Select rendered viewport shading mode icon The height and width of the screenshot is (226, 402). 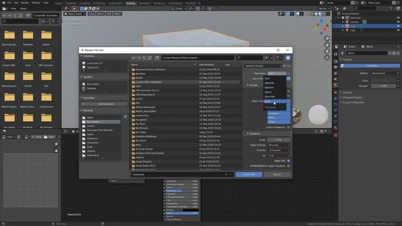324,14
